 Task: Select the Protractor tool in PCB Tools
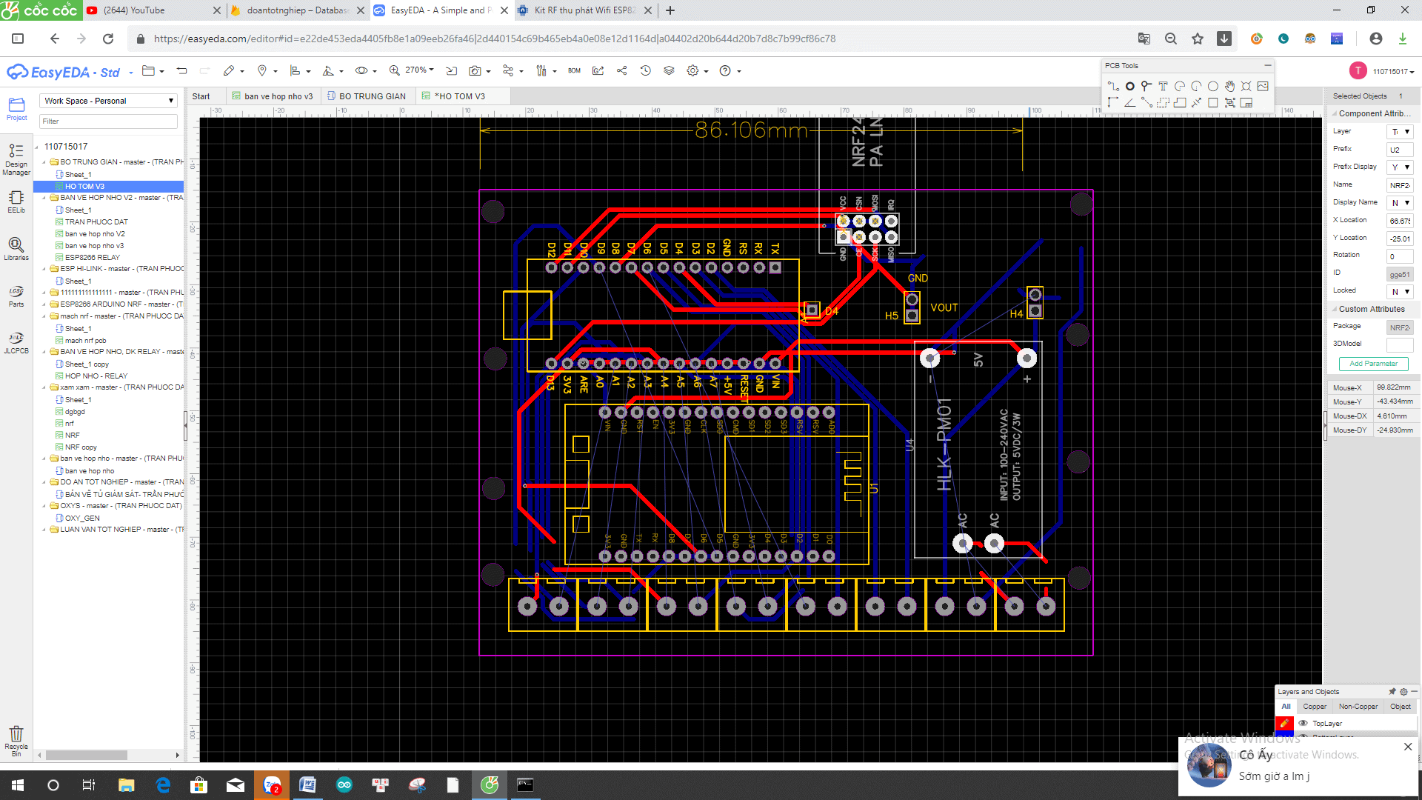pos(1130,103)
